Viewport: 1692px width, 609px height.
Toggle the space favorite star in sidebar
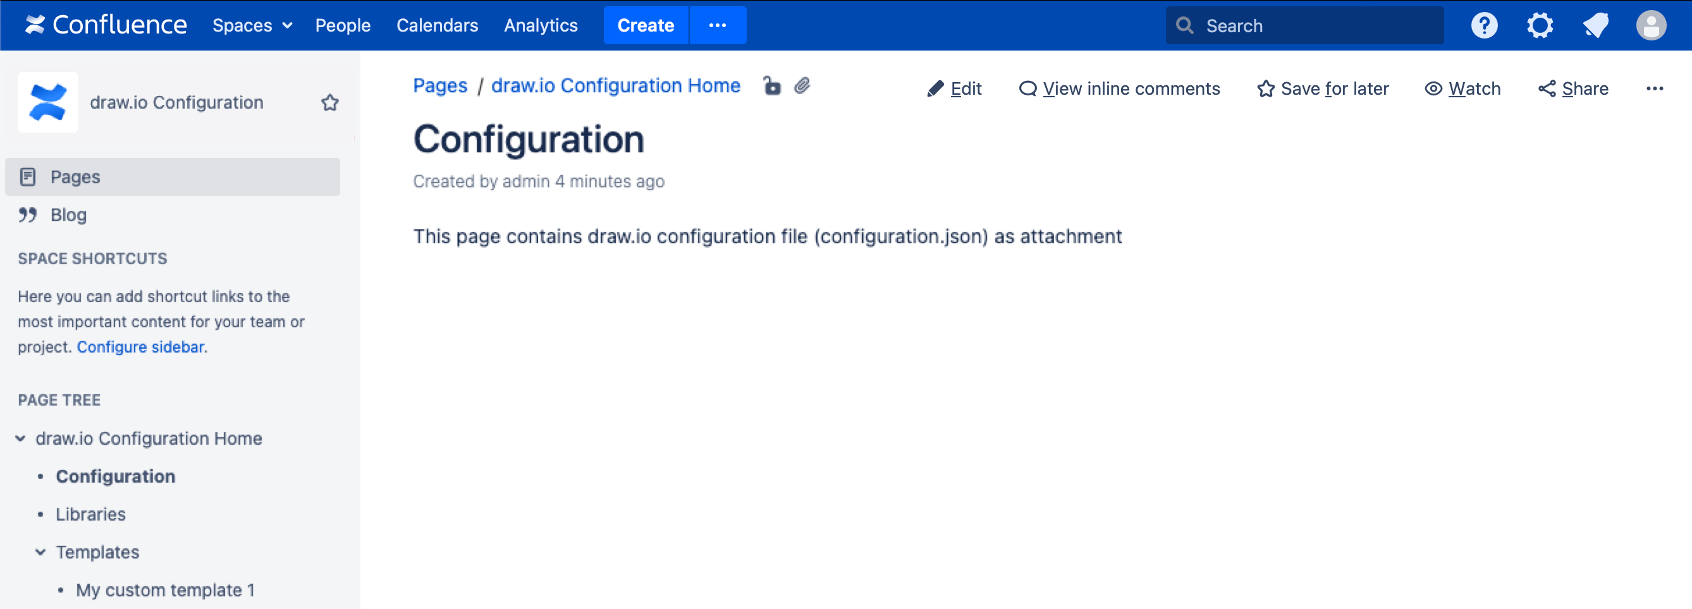coord(331,102)
